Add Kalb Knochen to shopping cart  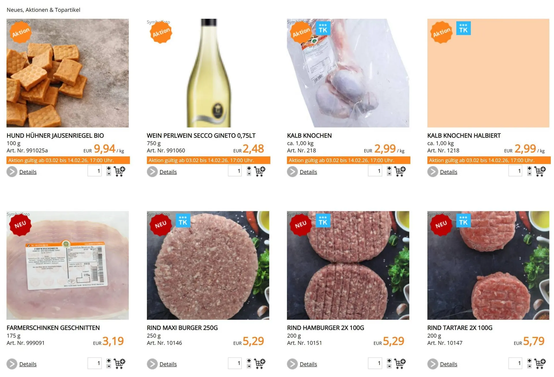pyautogui.click(x=400, y=171)
